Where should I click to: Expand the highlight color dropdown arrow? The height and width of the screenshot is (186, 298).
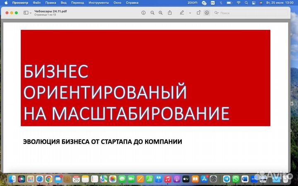point(190,13)
